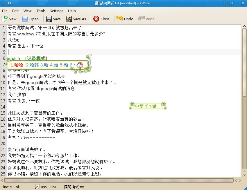Click the line beginning "面试很顺利"
The image size is (247, 190).
point(55,168)
